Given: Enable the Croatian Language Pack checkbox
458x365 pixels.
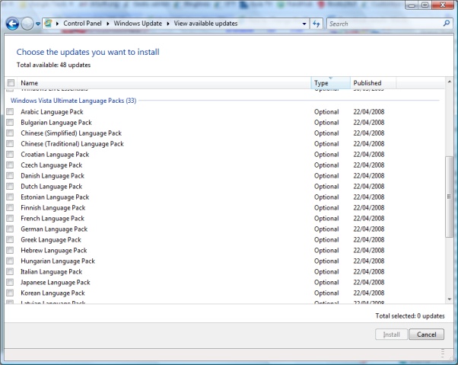Looking at the screenshot, I should pos(10,154).
